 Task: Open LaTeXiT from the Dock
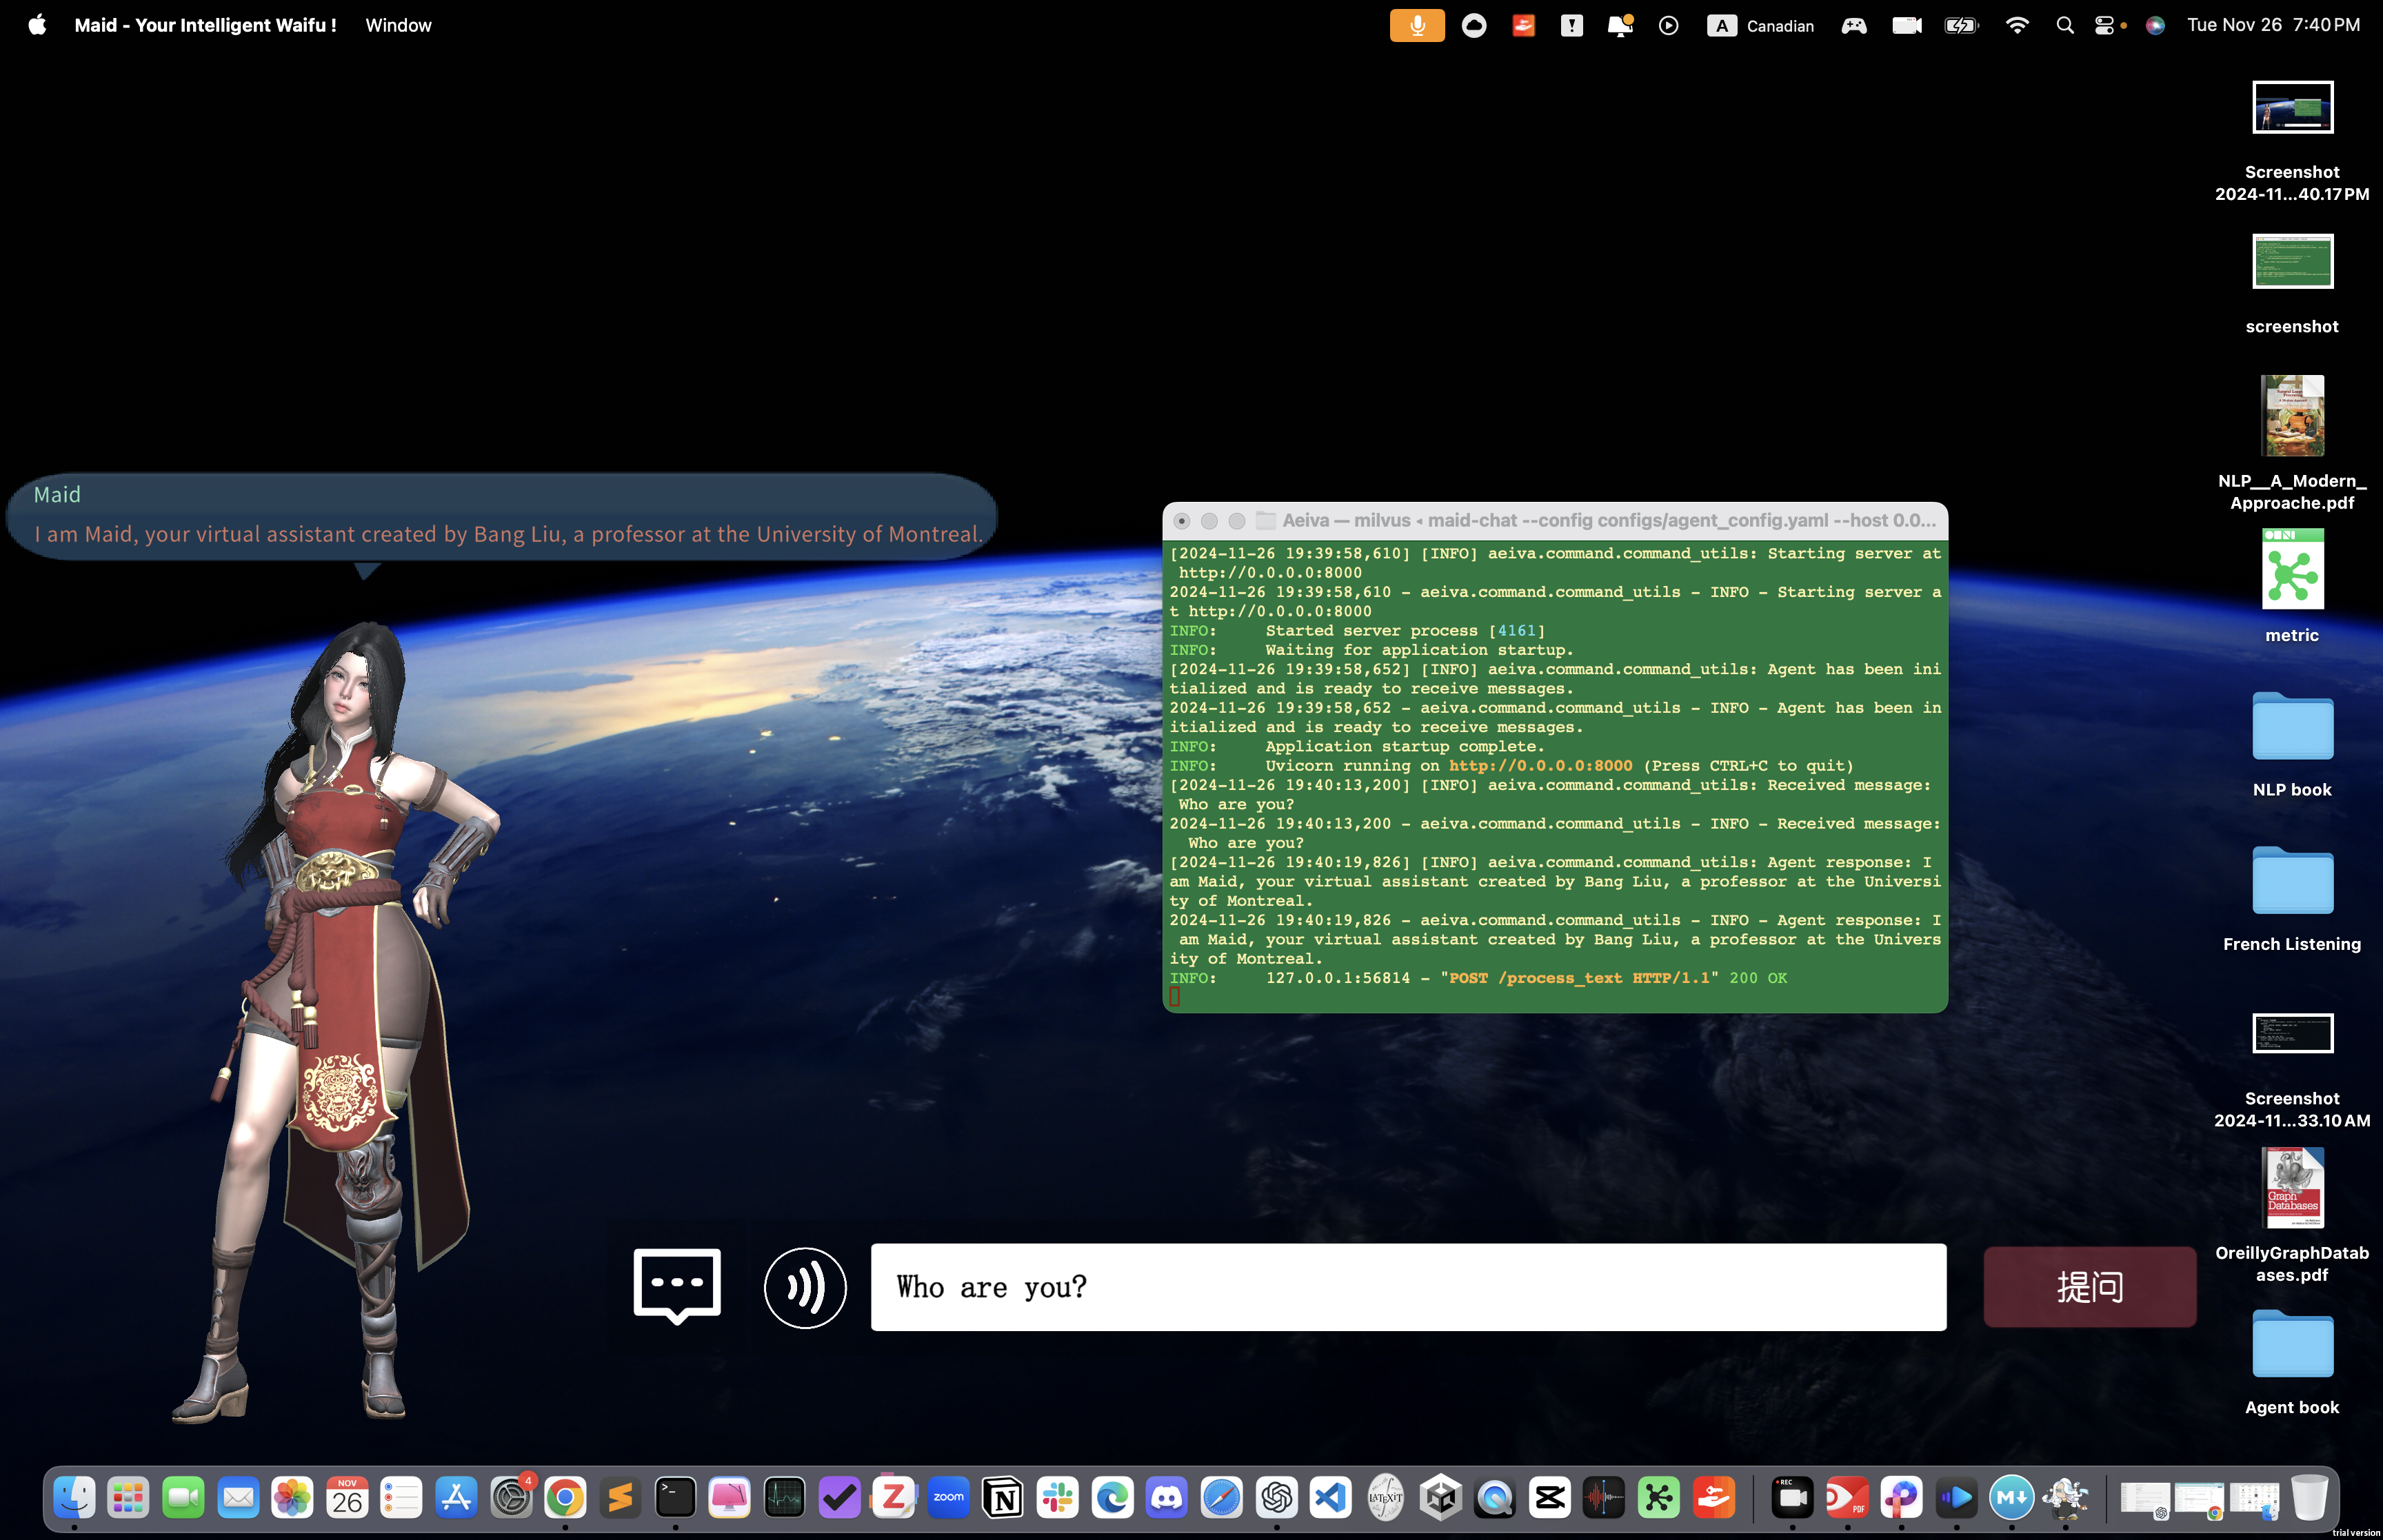[x=1385, y=1497]
